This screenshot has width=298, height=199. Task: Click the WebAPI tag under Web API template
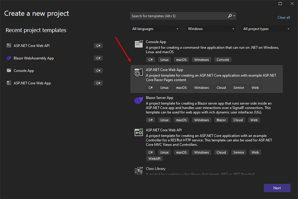click(154, 159)
